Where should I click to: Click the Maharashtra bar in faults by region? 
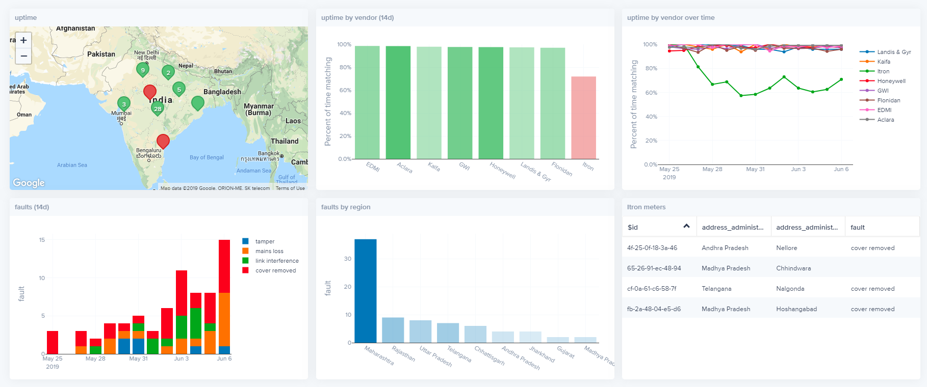(x=366, y=291)
